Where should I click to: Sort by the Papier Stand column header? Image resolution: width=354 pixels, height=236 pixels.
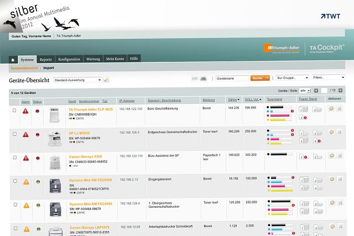click(x=308, y=99)
